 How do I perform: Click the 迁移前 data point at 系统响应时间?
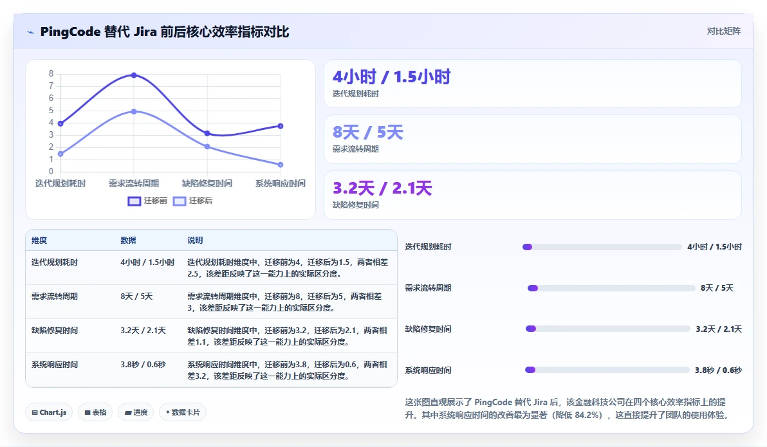(x=281, y=125)
